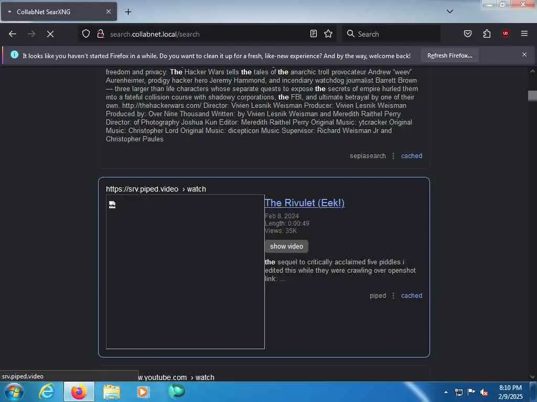Open Windows Media Player from taskbar
537x402 pixels.
tap(143, 392)
